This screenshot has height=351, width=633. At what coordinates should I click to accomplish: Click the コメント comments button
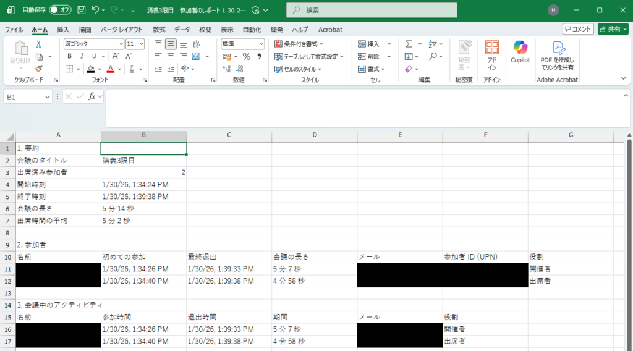pyautogui.click(x=578, y=29)
